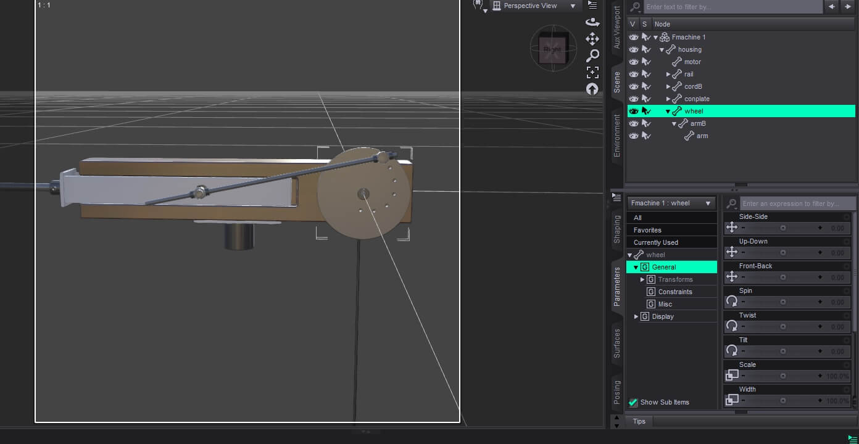Select the viewport zoom magnifier icon

click(592, 55)
